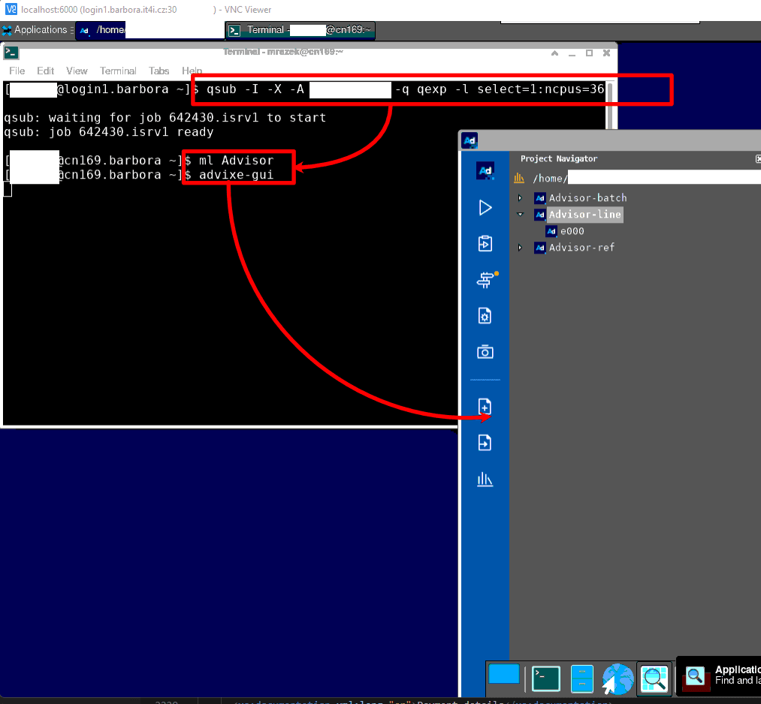The width and height of the screenshot is (761, 704).
Task: Open the file manager dock icon
Action: point(582,678)
